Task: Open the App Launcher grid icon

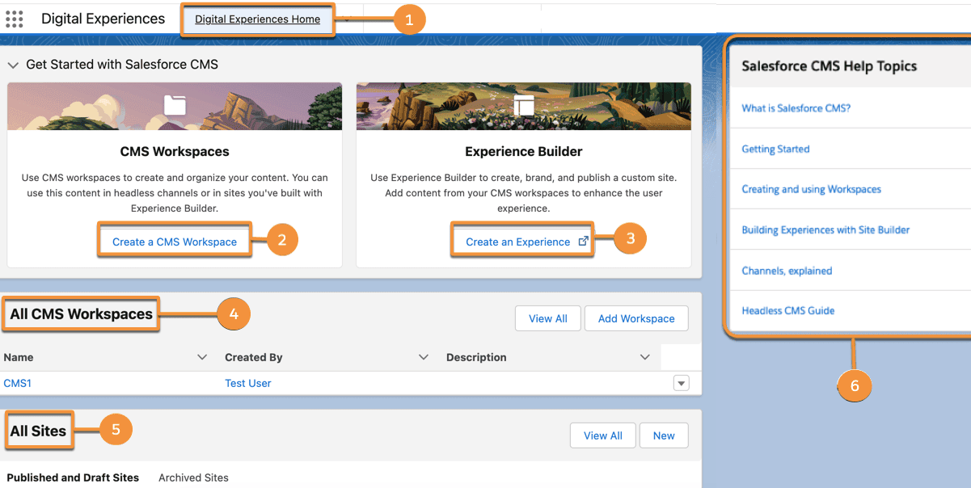Action: (15, 19)
